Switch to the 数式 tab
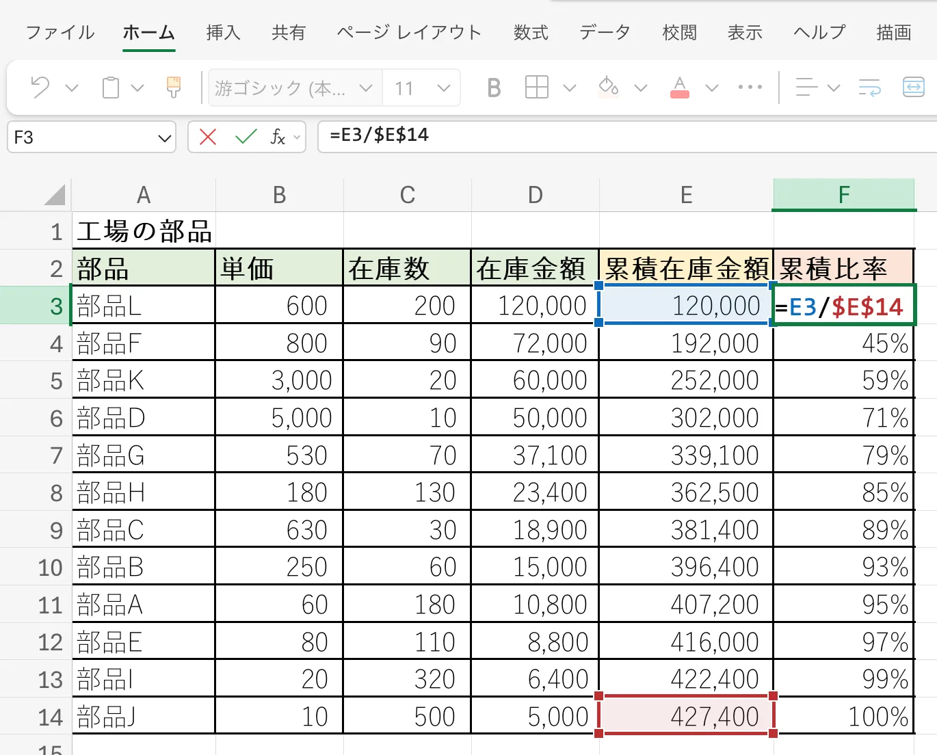Image resolution: width=937 pixels, height=755 pixels. pos(531,32)
